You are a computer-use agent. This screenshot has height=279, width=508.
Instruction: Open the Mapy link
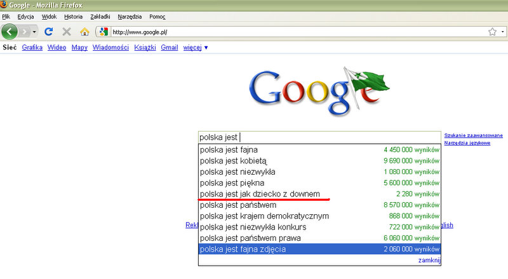point(79,48)
